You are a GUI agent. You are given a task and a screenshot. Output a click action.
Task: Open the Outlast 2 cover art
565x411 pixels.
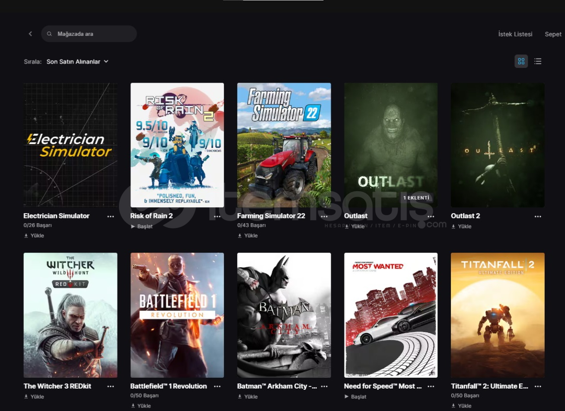(x=498, y=145)
